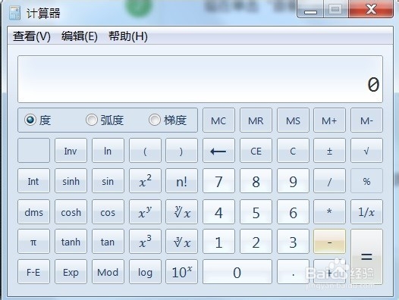
Task: Click the highlighted minus subtraction button
Action: (329, 241)
